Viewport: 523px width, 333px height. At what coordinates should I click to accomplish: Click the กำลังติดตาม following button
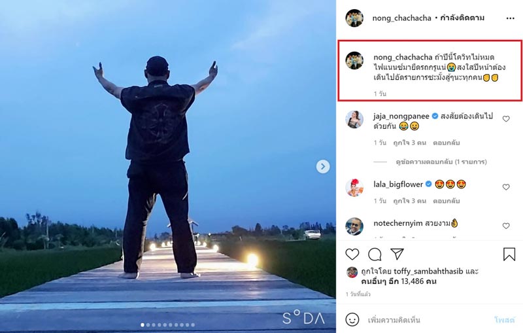[462, 18]
